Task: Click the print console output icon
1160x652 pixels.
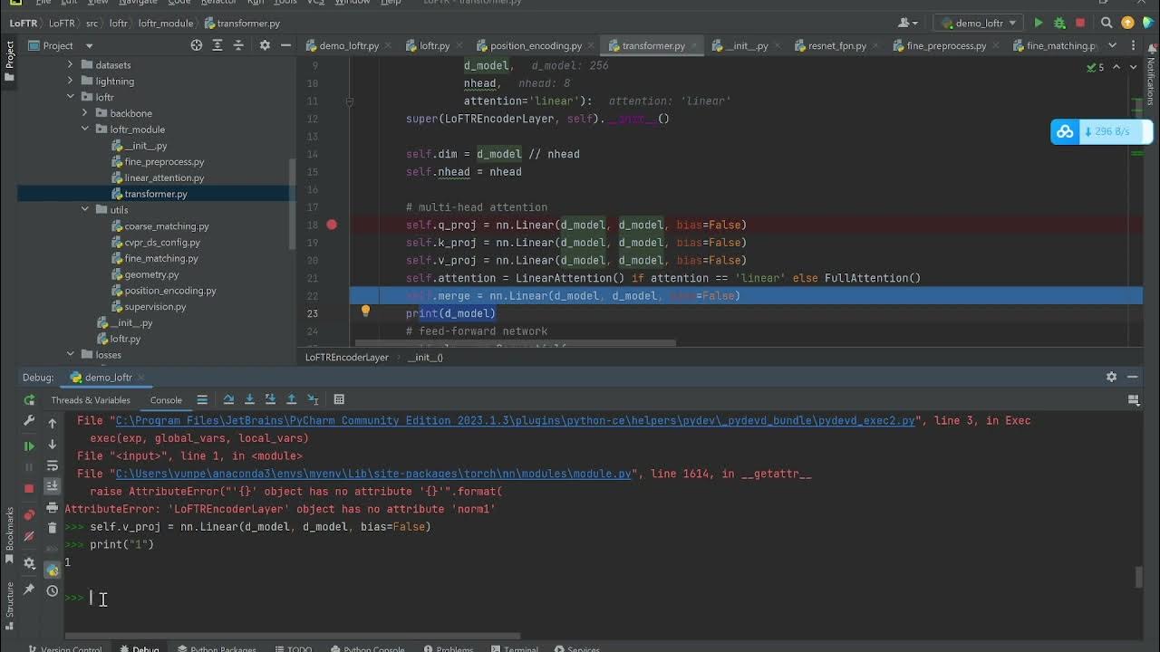Action: [53, 507]
